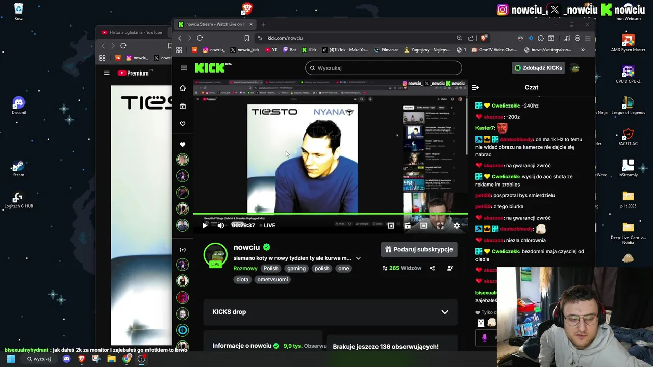Image resolution: width=653 pixels, height=367 pixels.
Task: Open the Filman.cc bookmark
Action: [x=386, y=50]
